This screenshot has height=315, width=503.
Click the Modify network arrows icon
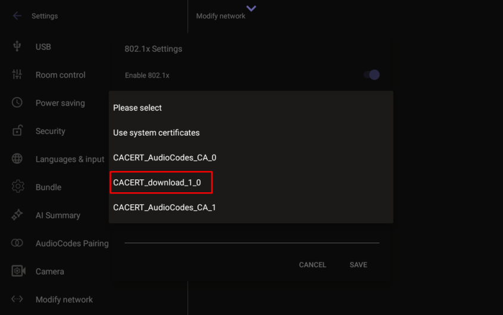pos(17,299)
